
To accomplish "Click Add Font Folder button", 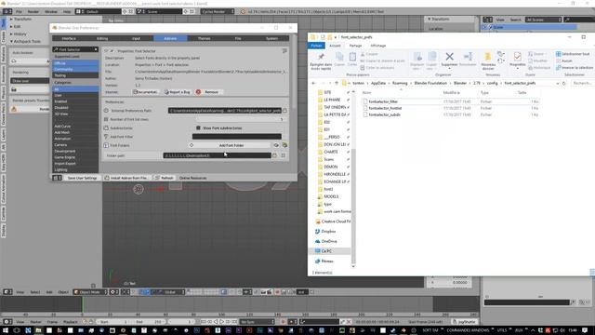I will pyautogui.click(x=231, y=145).
